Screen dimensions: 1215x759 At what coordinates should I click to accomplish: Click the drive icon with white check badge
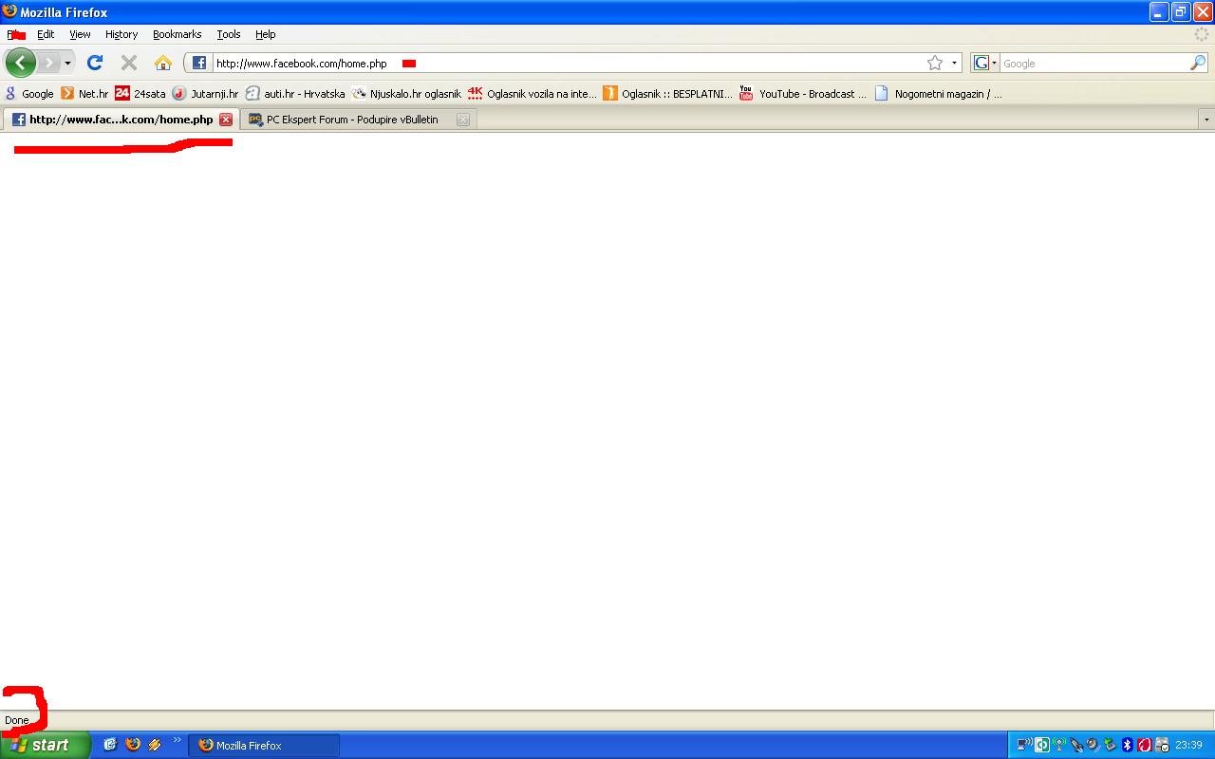click(1162, 745)
